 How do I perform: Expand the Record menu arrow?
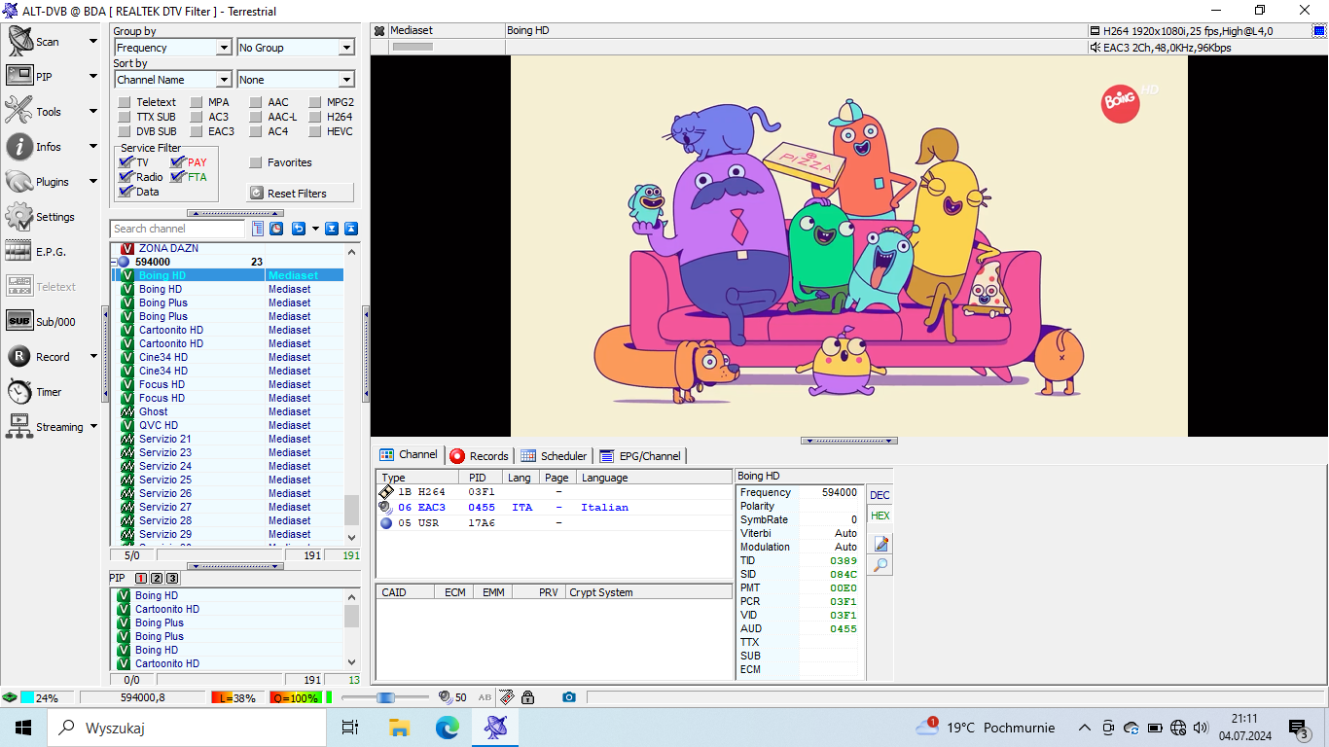[x=93, y=357]
